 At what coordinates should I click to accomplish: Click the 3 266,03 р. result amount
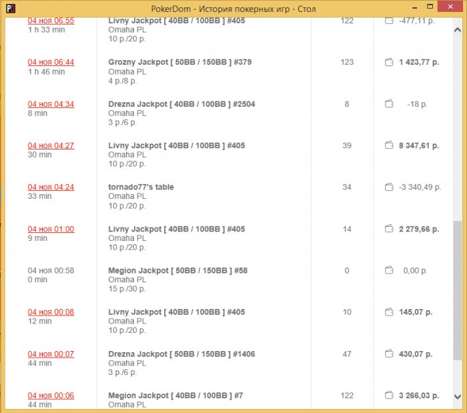(x=419, y=396)
